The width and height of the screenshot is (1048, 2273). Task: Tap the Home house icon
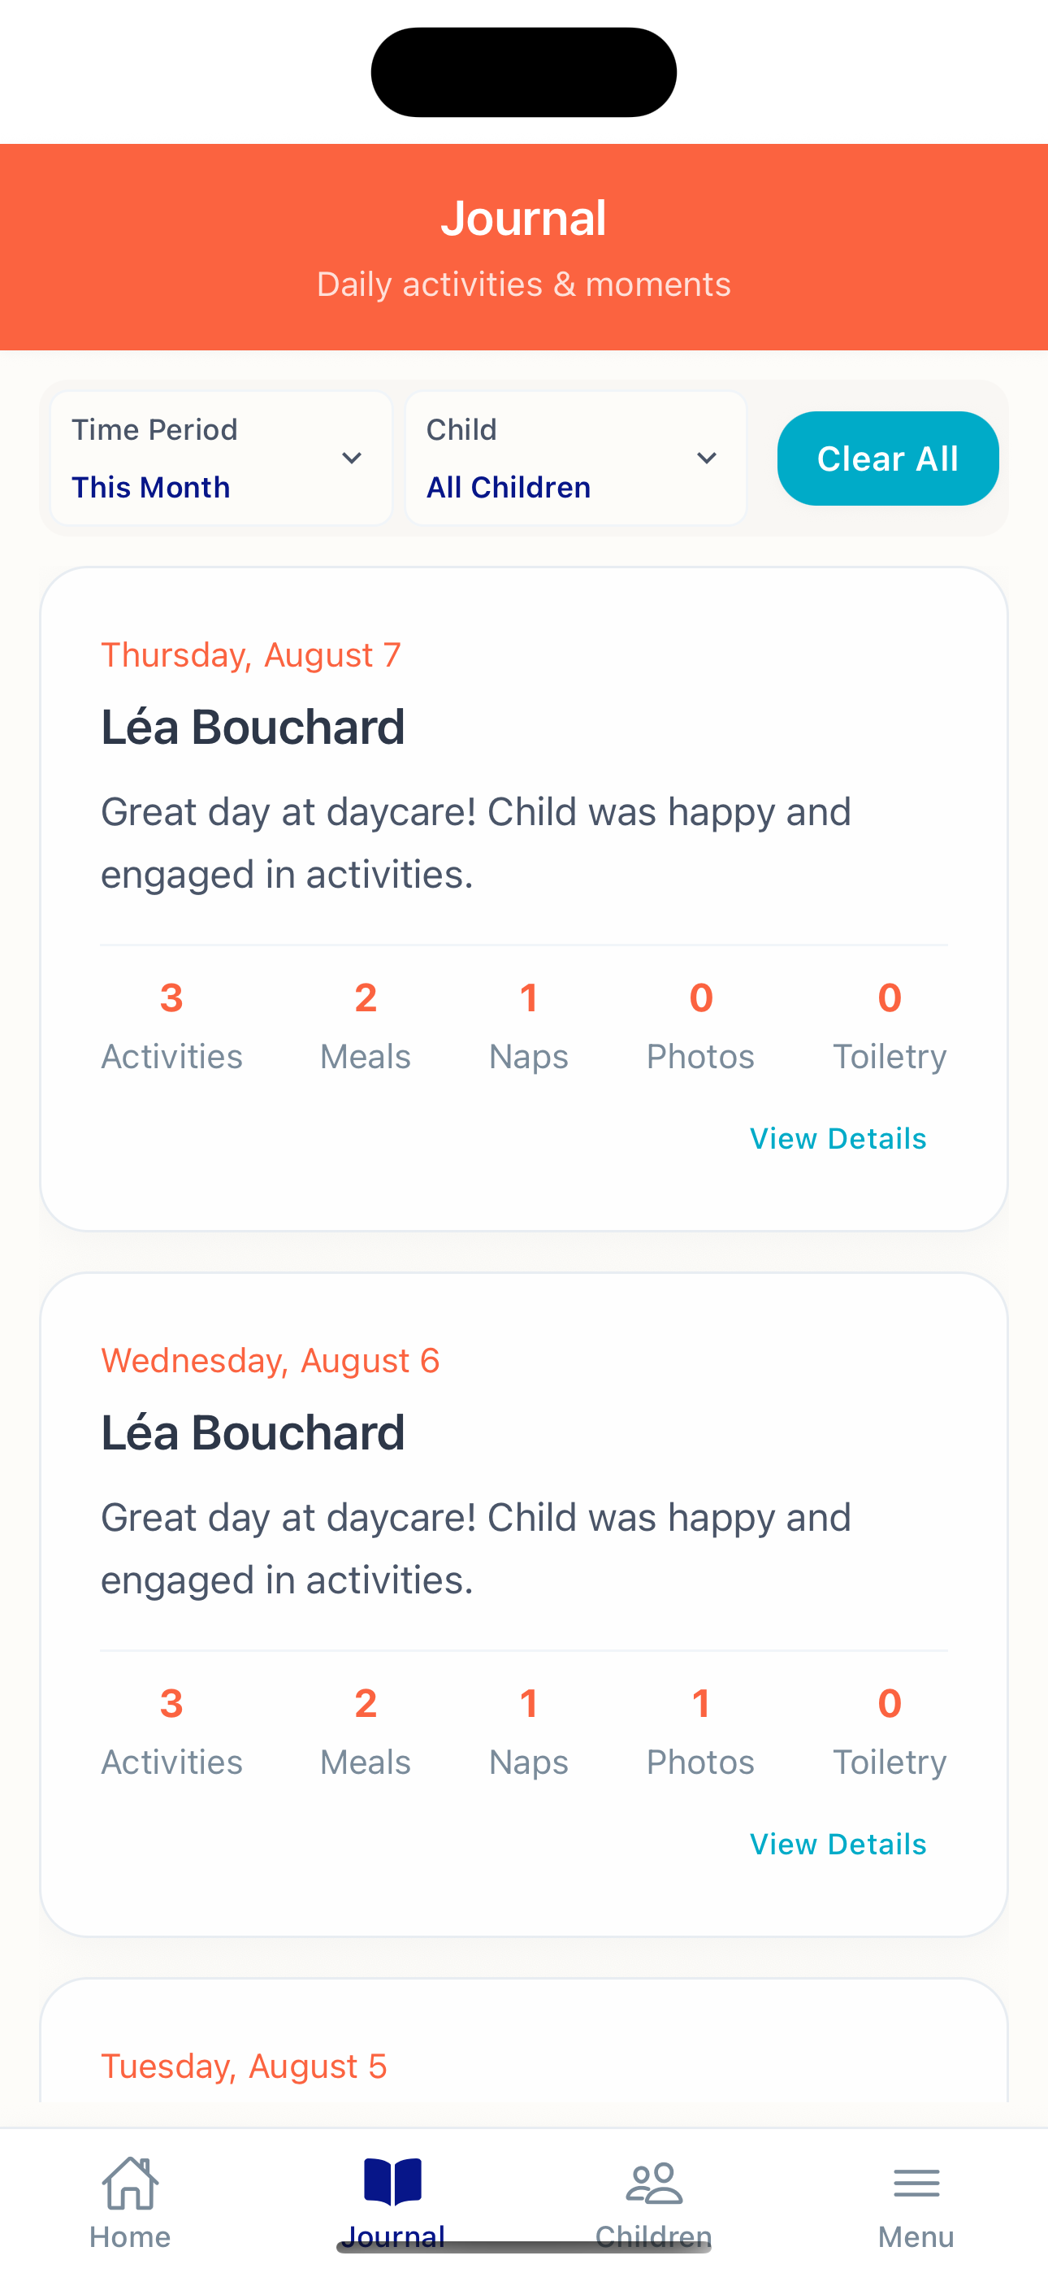(131, 2183)
